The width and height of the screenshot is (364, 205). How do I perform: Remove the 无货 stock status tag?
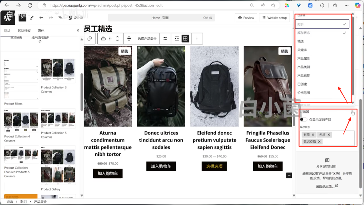tap(329, 135)
